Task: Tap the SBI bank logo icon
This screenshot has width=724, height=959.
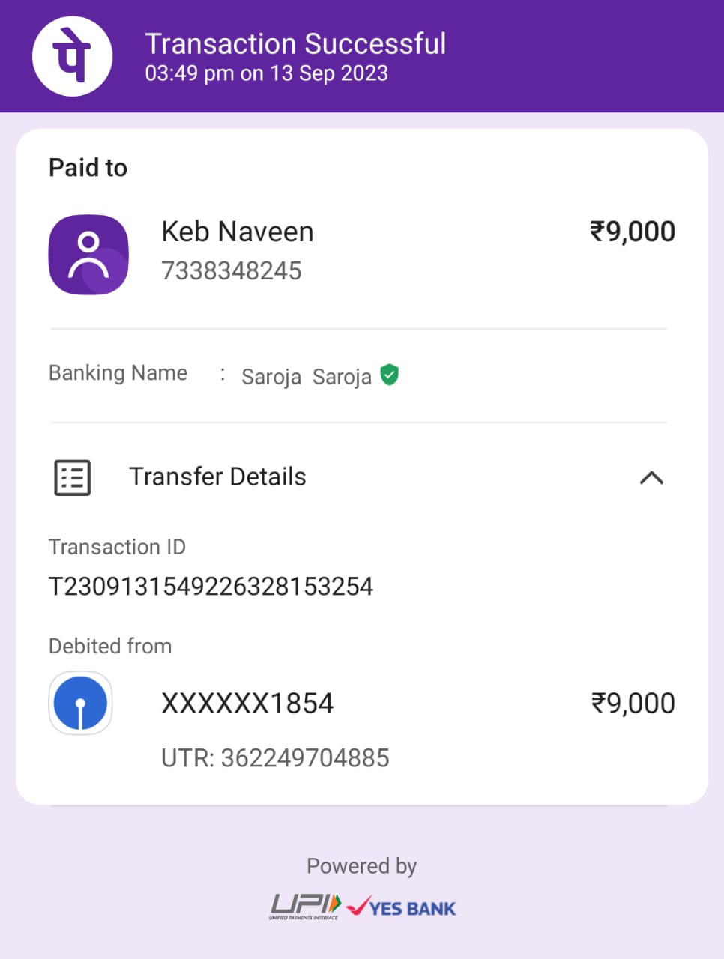Action: 80,703
